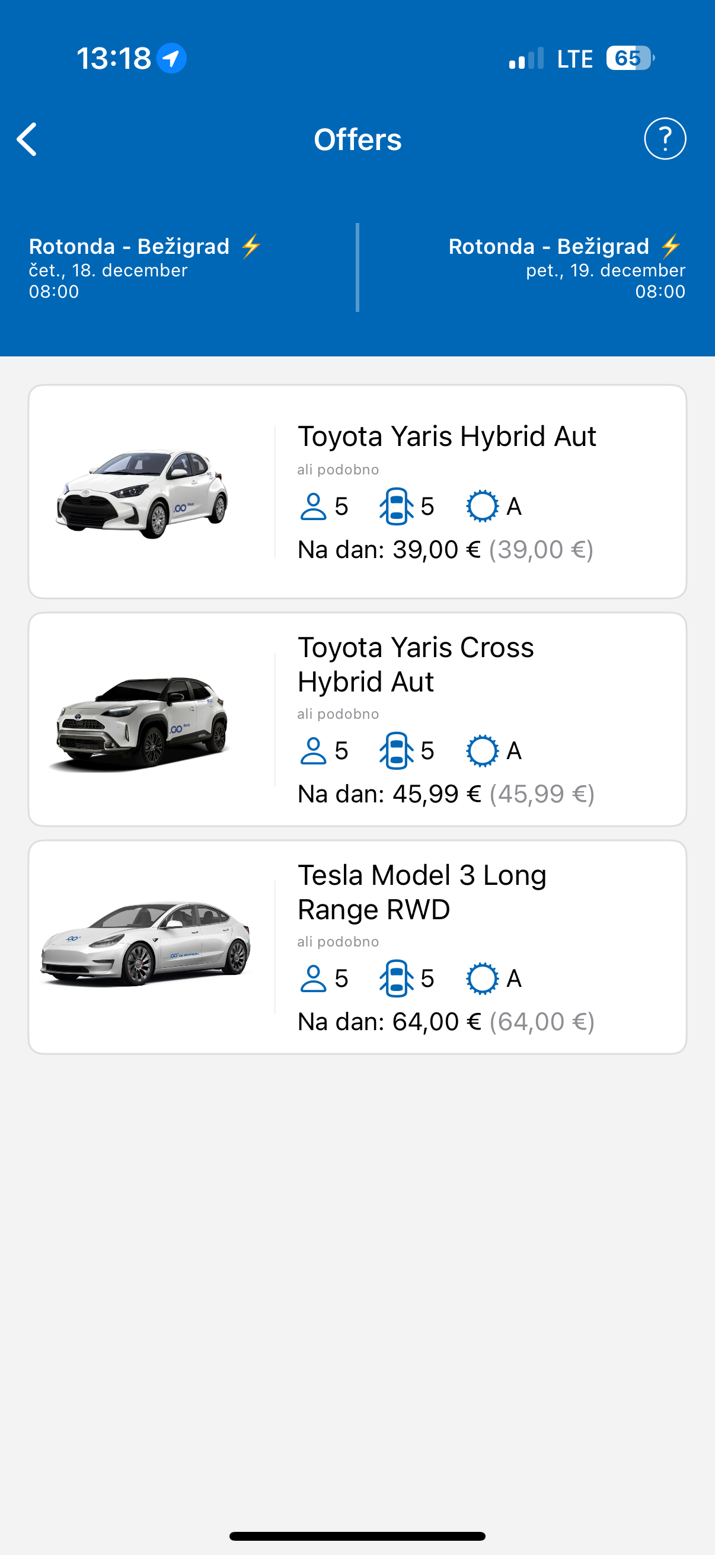Open the help question mark icon
715x1555 pixels.
[665, 139]
